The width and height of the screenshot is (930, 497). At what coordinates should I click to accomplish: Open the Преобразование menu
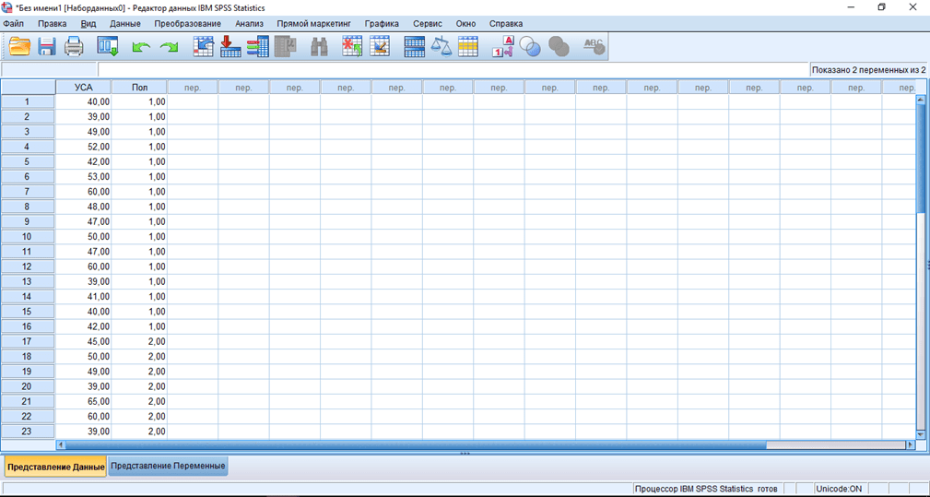(x=187, y=23)
